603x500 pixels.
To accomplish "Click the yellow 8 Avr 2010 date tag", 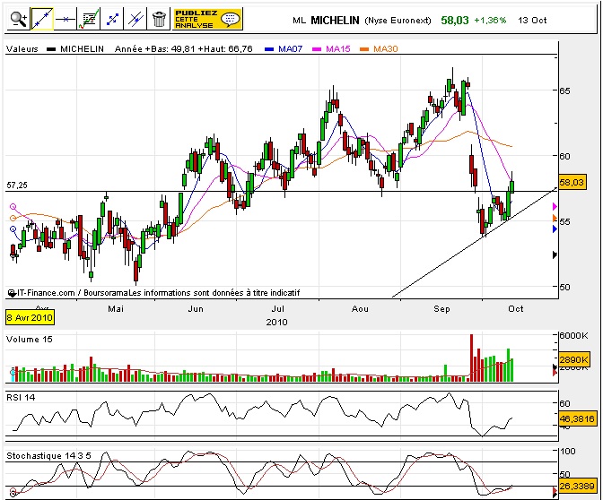I will (x=30, y=318).
